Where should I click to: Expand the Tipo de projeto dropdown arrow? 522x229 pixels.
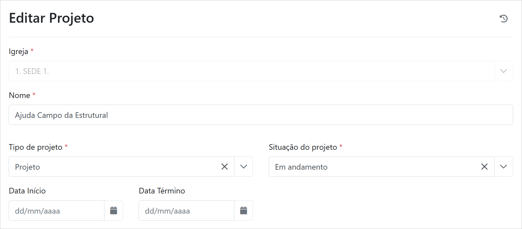tap(243, 167)
